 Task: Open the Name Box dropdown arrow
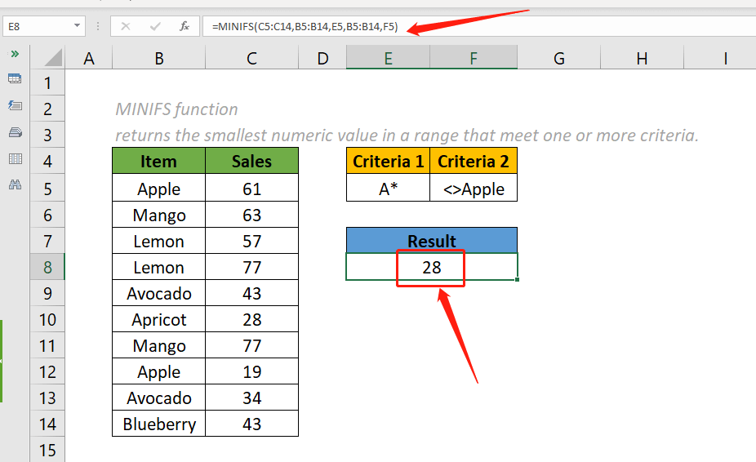click(78, 26)
